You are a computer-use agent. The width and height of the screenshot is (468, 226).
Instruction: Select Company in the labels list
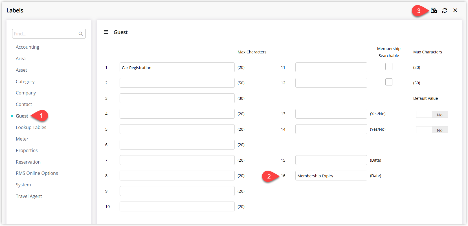(26, 93)
